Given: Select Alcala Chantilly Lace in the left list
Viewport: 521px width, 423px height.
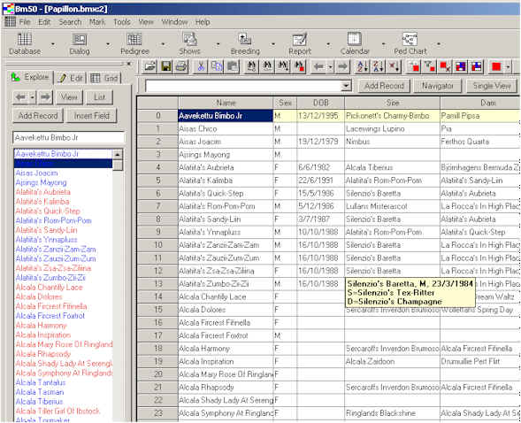Looking at the screenshot, I should pyautogui.click(x=49, y=287).
